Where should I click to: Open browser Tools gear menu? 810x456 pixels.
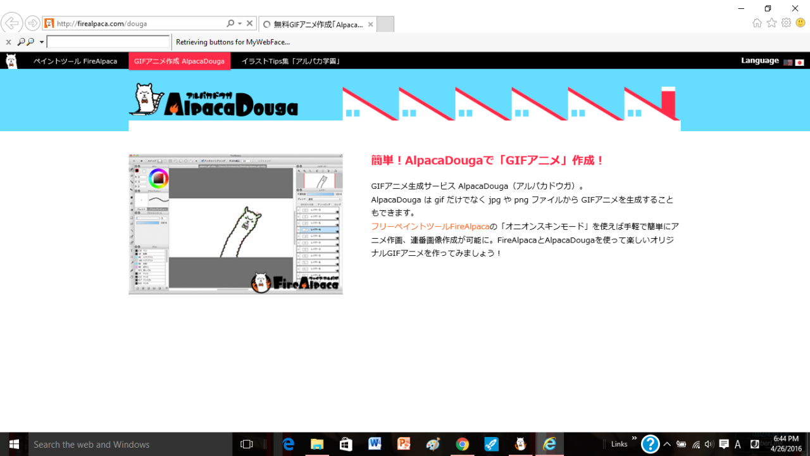tap(786, 23)
